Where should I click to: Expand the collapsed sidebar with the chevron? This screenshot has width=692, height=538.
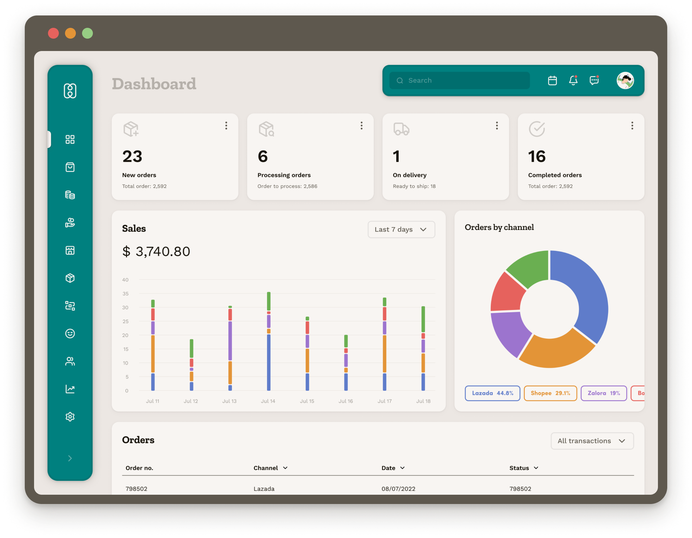[70, 458]
